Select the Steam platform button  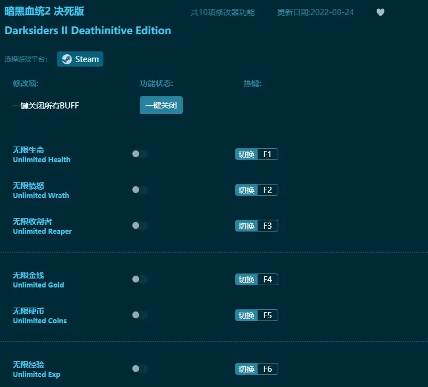point(80,59)
